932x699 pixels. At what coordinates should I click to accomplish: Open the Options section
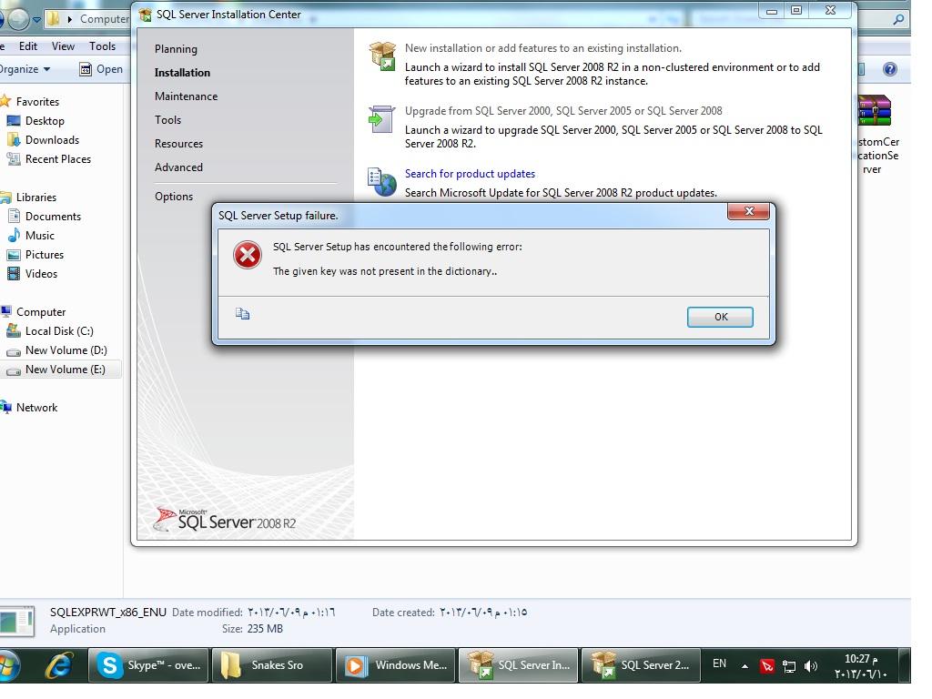click(174, 197)
